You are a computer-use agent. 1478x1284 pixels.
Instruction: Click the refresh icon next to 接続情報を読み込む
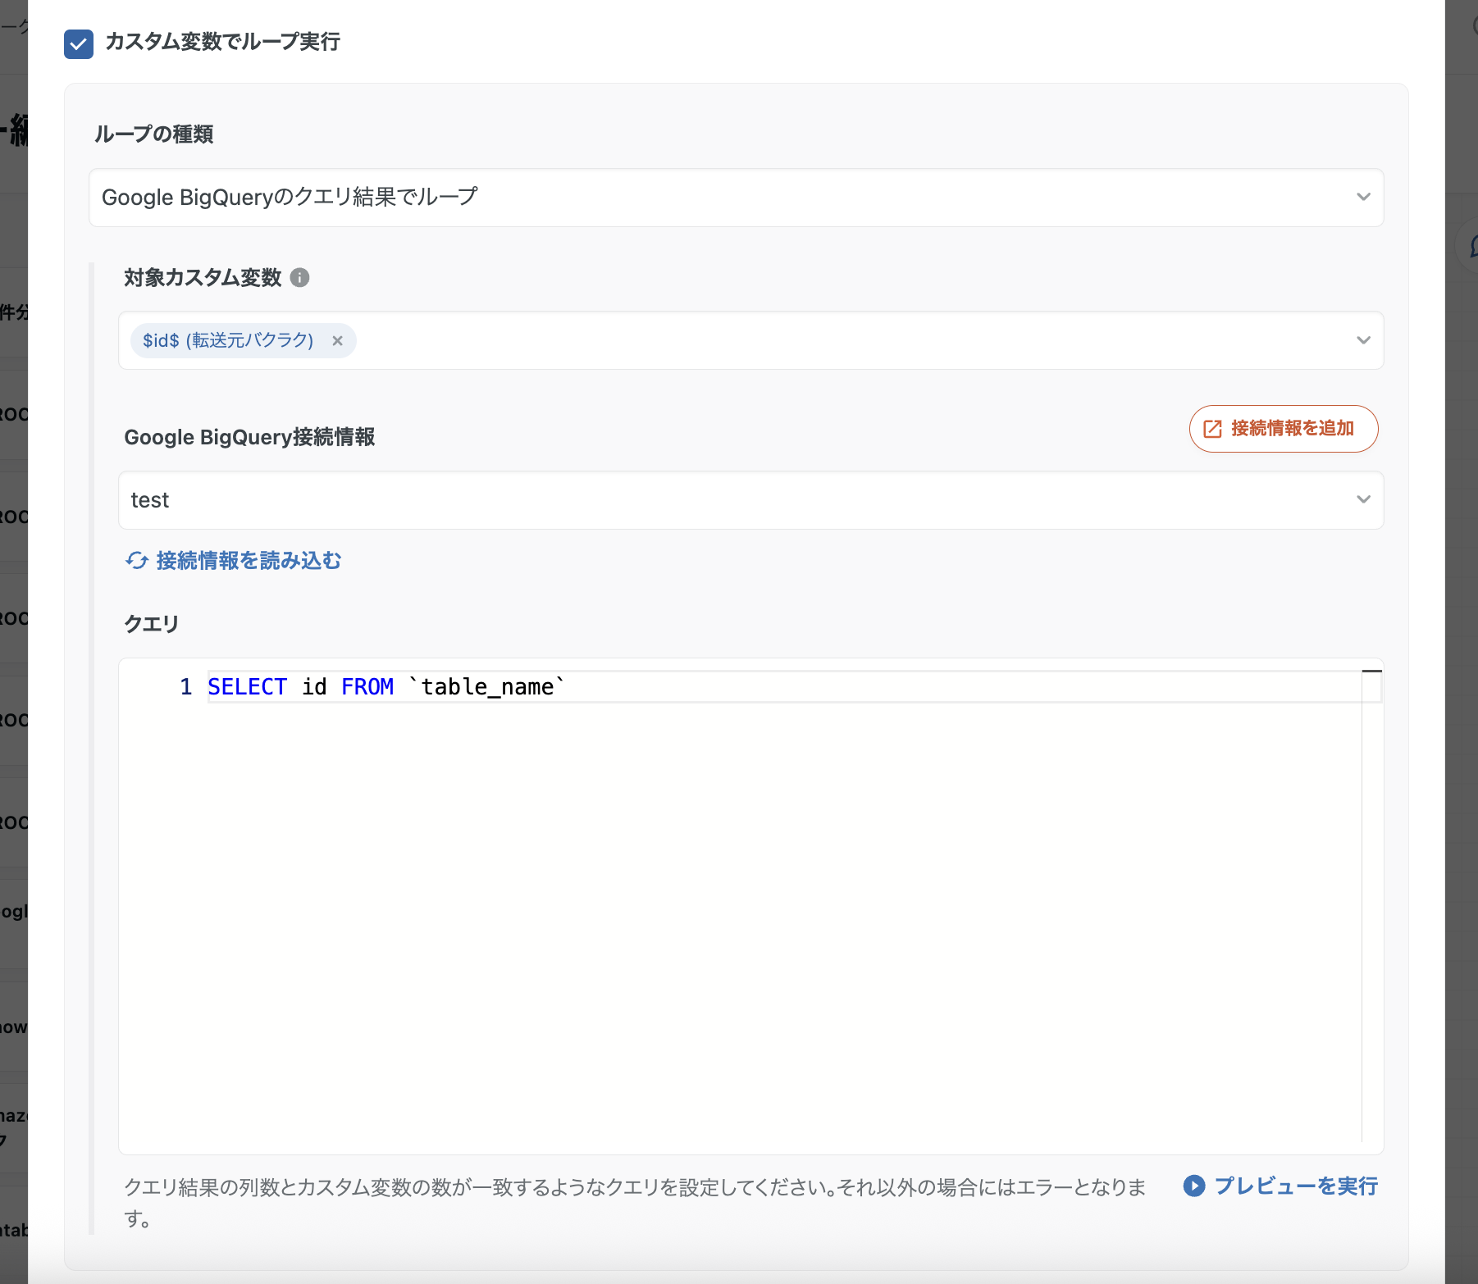[136, 561]
